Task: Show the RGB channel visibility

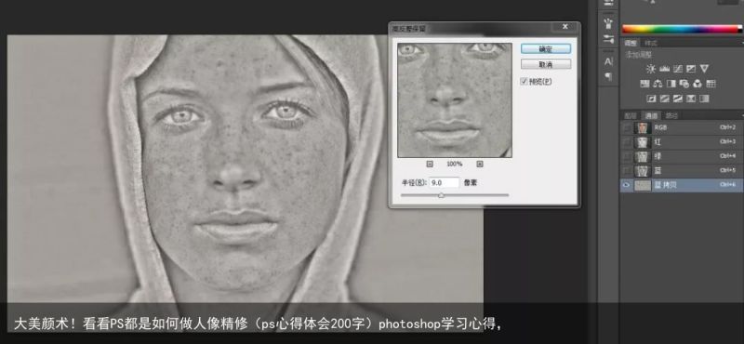Action: (626, 127)
